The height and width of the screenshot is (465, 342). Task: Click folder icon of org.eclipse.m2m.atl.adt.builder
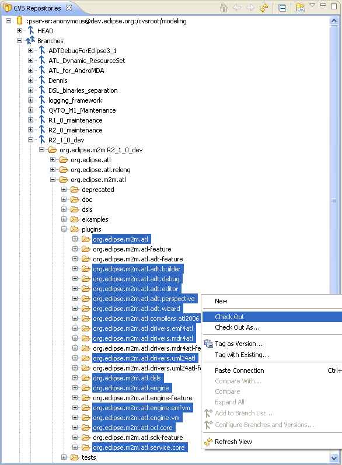pyautogui.click(x=86, y=269)
